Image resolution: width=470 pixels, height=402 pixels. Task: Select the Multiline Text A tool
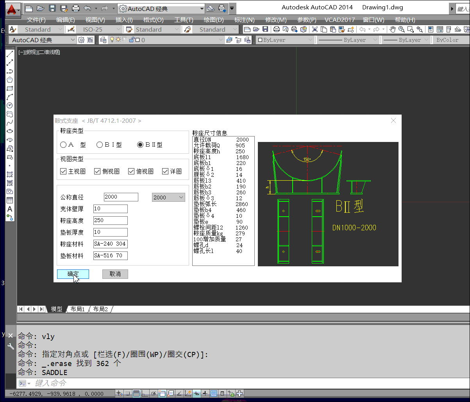click(x=10, y=209)
